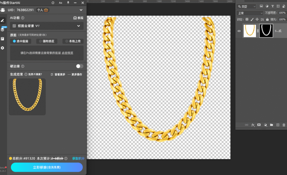The width and height of the screenshot is (287, 175).
Task: Toggle the 硬边缘 hard edge switch
Action: (x=80, y=66)
